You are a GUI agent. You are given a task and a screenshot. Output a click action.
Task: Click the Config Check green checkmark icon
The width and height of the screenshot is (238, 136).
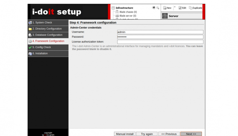click(x=30, y=47)
